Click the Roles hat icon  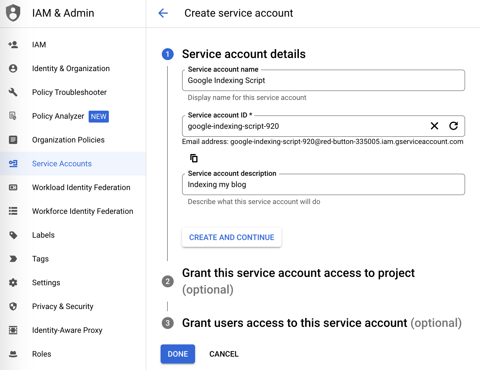tap(13, 354)
